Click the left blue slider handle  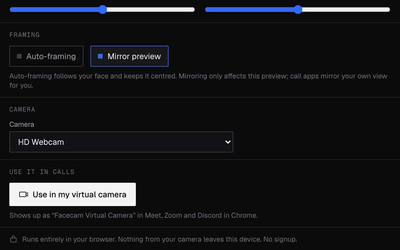click(x=103, y=10)
